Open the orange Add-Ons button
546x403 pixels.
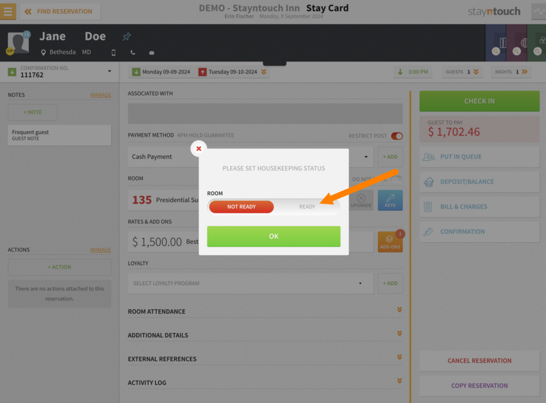pyautogui.click(x=390, y=242)
